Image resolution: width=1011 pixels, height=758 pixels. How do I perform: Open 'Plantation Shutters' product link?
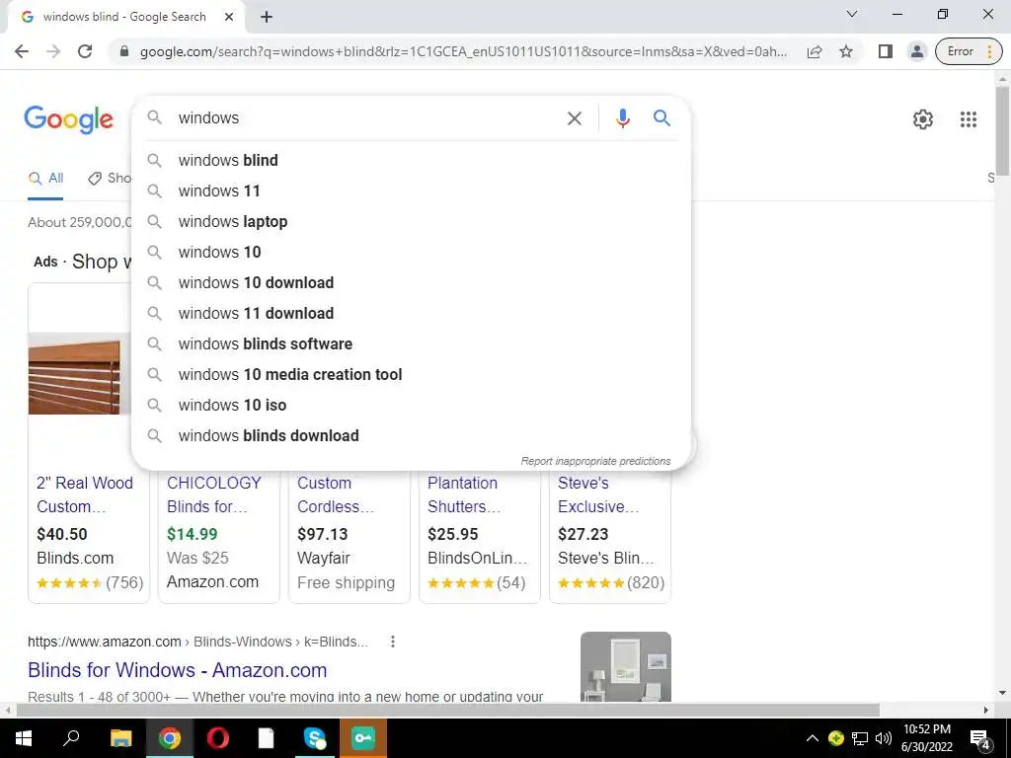464,494
